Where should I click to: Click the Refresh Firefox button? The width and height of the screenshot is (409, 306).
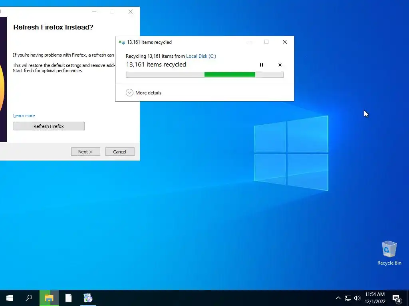tap(49, 126)
